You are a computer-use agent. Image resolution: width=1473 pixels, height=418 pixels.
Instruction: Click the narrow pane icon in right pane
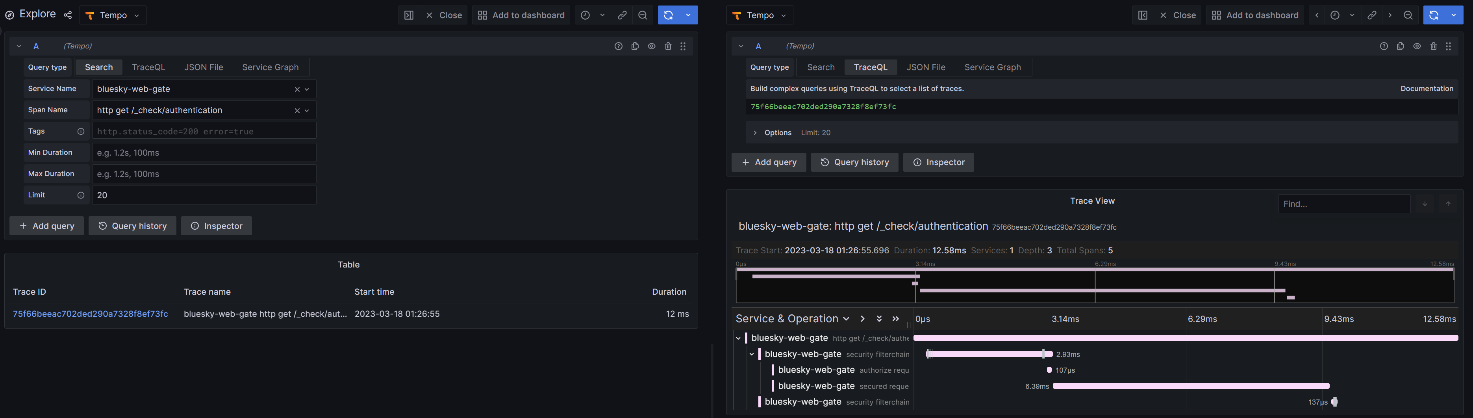coord(1142,15)
